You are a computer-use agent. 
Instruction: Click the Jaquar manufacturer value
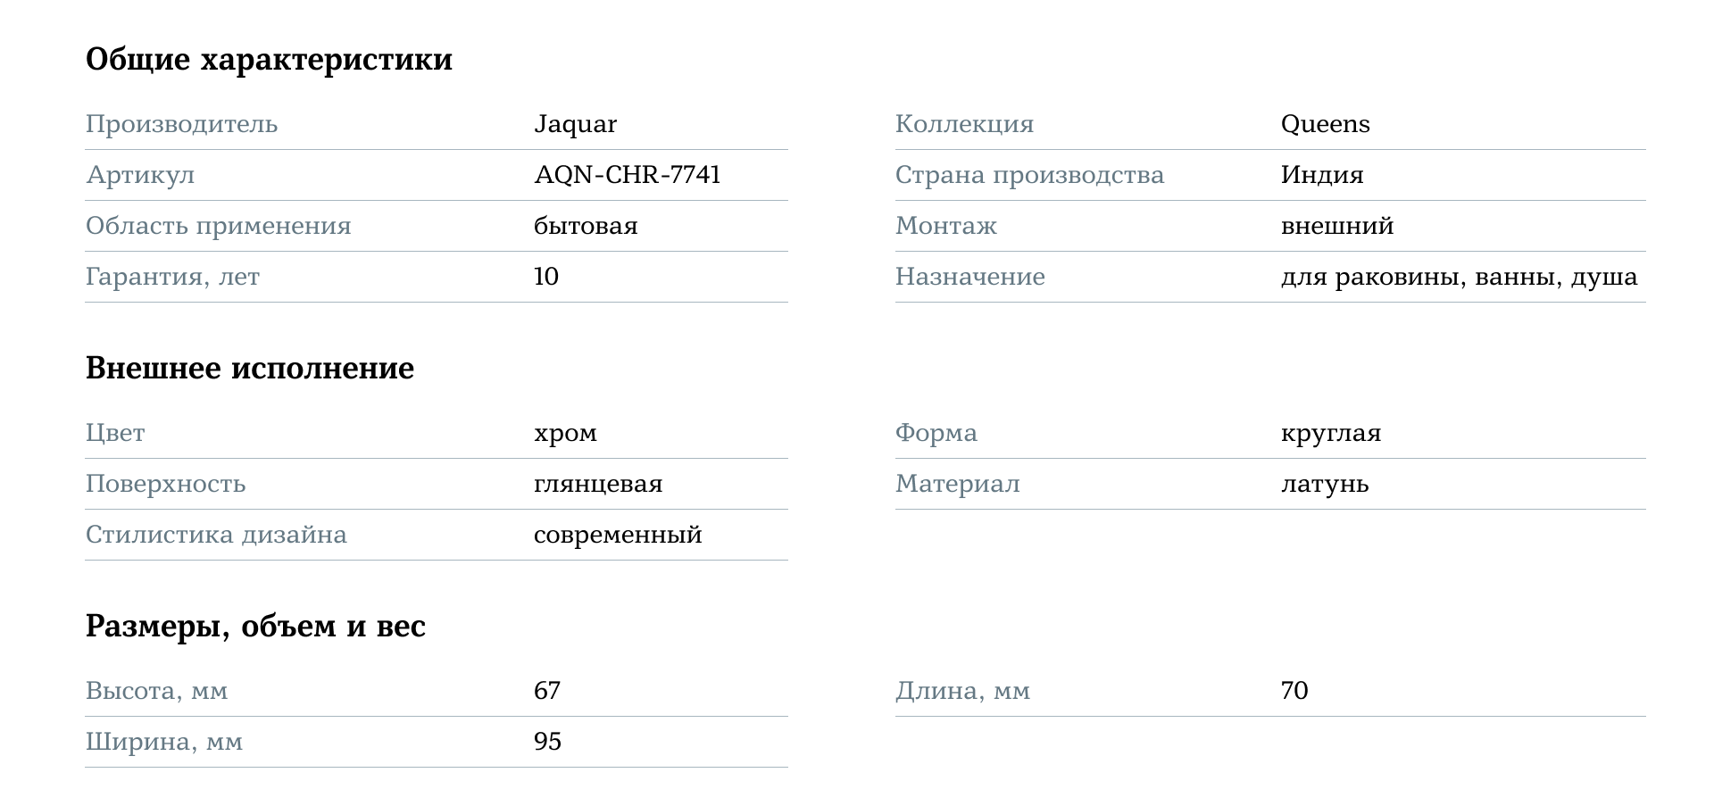click(575, 124)
